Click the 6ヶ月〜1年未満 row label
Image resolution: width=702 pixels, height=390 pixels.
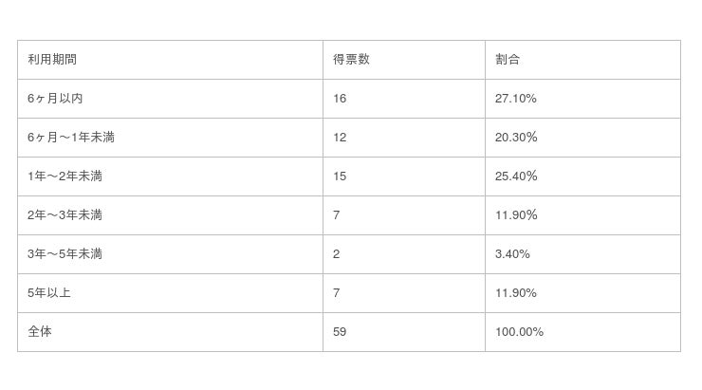click(71, 138)
